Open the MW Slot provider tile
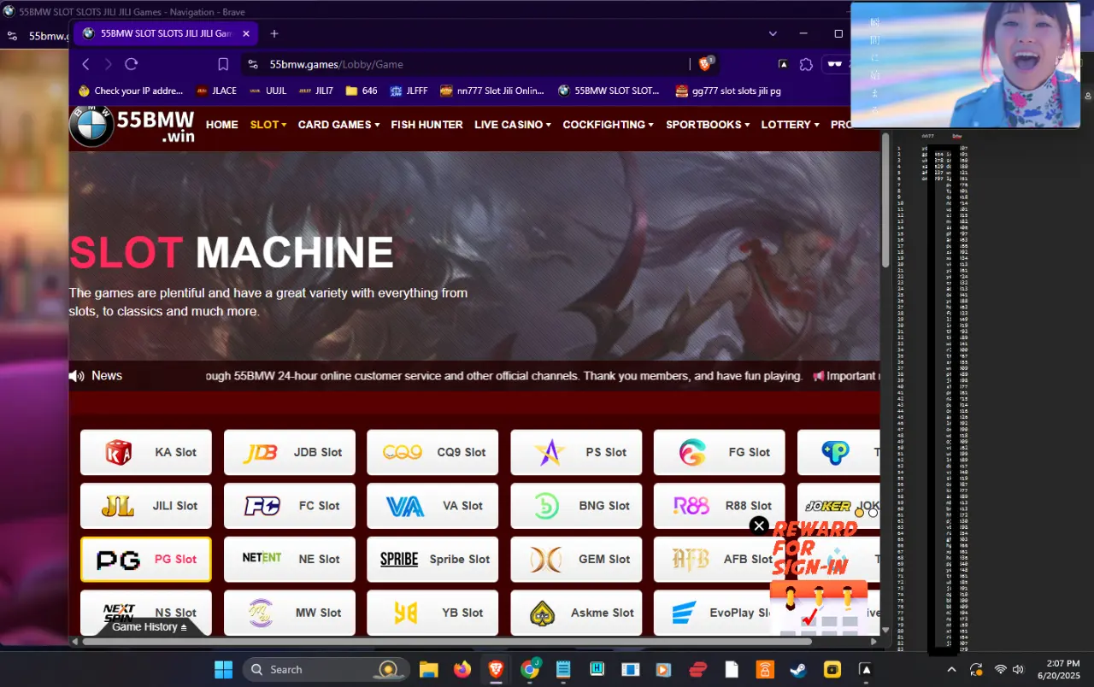The image size is (1094, 687). 290,612
